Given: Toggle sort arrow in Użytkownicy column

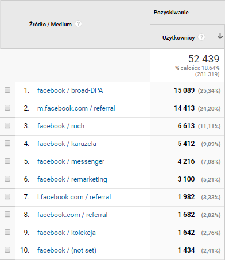Looking at the screenshot, I should [220, 36].
